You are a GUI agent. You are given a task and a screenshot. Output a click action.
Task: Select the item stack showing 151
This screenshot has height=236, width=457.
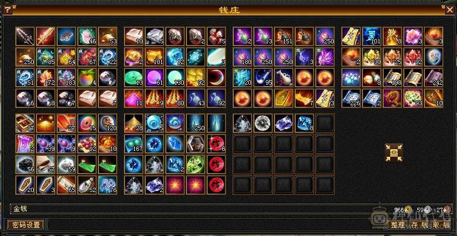point(284,36)
